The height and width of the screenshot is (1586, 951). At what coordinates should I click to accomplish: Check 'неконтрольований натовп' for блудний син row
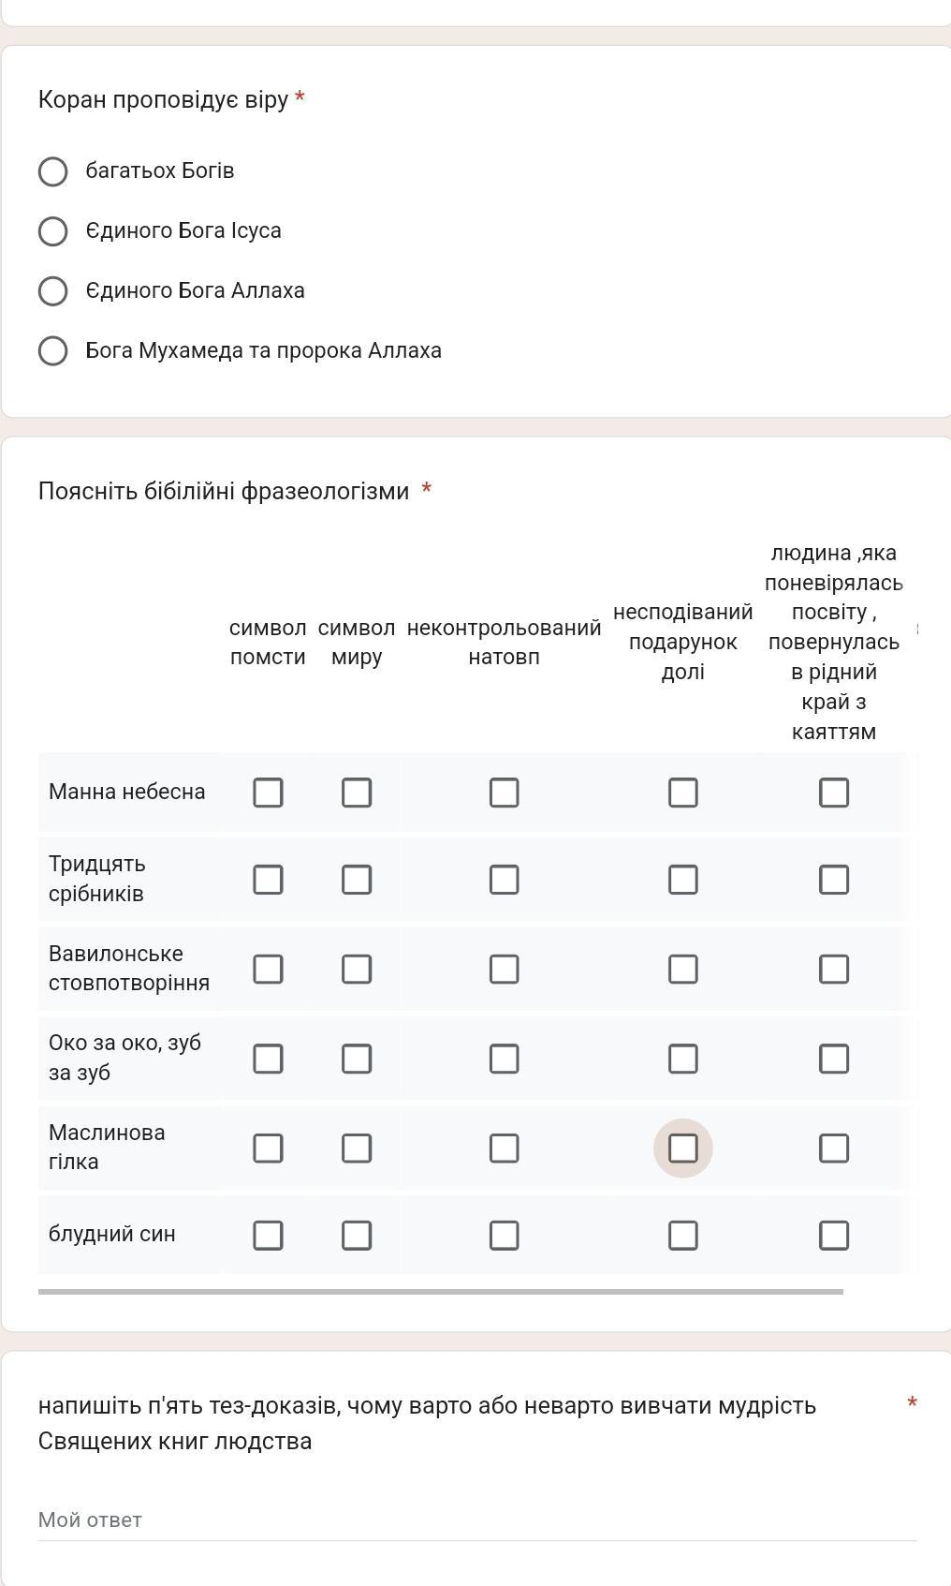[505, 1236]
